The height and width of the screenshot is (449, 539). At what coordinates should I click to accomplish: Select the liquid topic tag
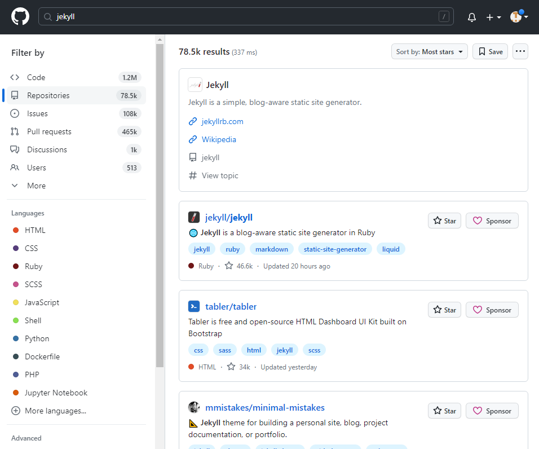391,249
